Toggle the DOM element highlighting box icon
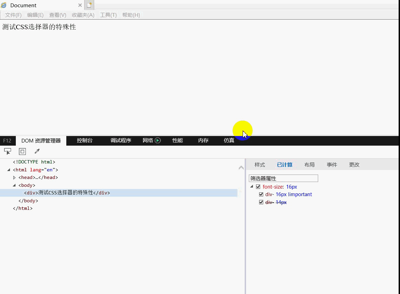This screenshot has width=400, height=294. (x=22, y=151)
